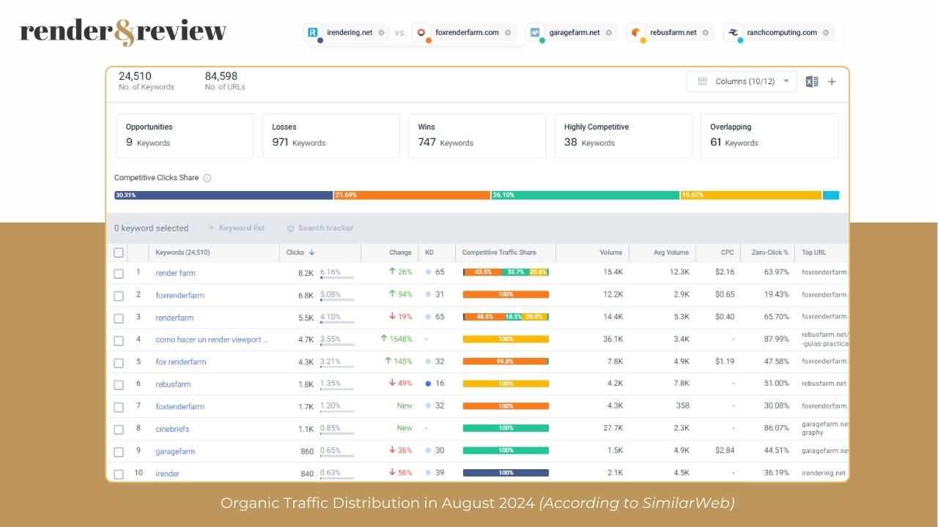The height and width of the screenshot is (527, 938).
Task: Click the $2.84 CPC value for garagefarm
Action: (x=725, y=451)
